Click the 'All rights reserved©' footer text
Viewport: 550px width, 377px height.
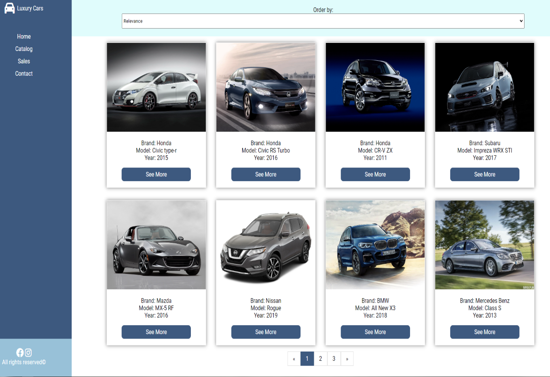click(x=24, y=362)
